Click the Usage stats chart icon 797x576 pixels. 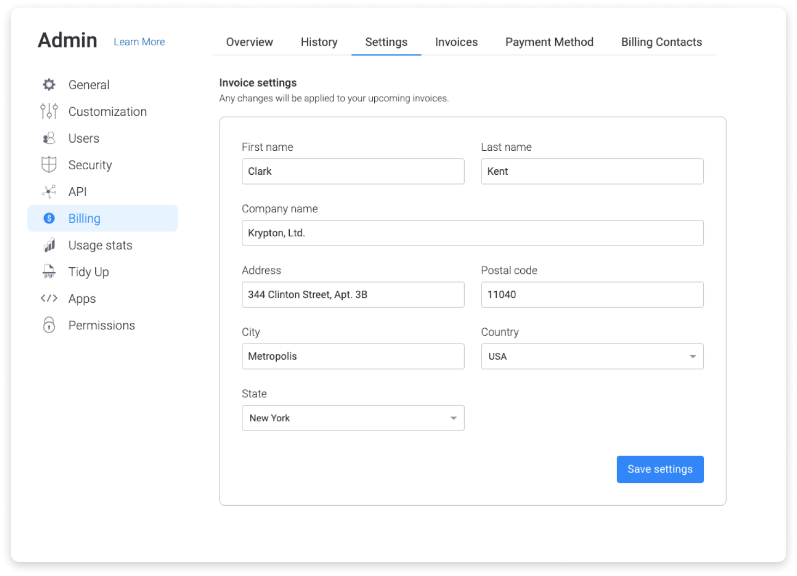[49, 245]
